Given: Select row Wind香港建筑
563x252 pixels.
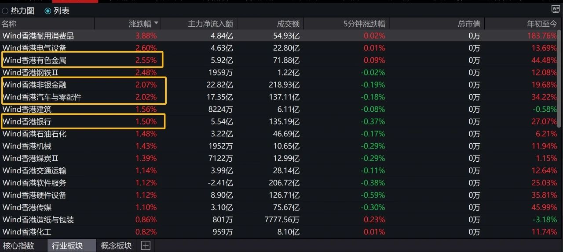Looking at the screenshot, I should pos(279,110).
